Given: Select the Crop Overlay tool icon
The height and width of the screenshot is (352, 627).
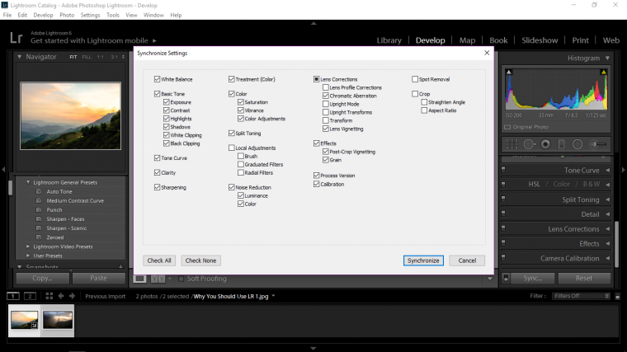Looking at the screenshot, I should click(x=511, y=144).
